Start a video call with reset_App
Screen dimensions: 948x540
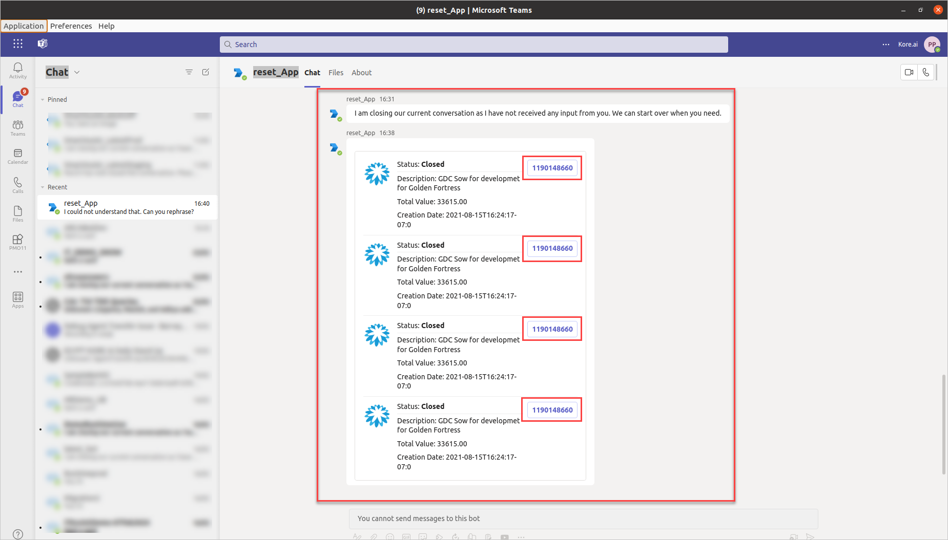pyautogui.click(x=909, y=72)
